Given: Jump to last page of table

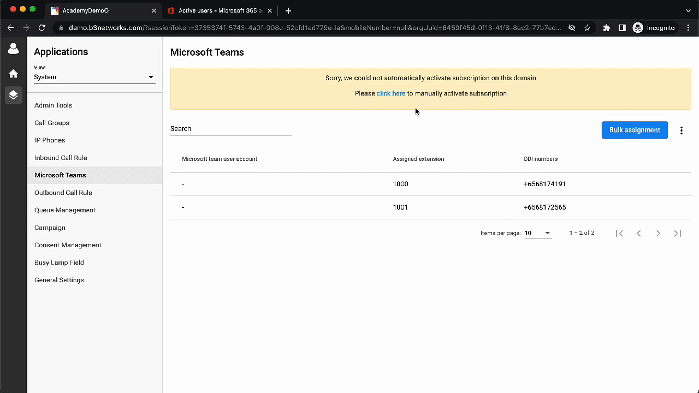Looking at the screenshot, I should tap(678, 233).
